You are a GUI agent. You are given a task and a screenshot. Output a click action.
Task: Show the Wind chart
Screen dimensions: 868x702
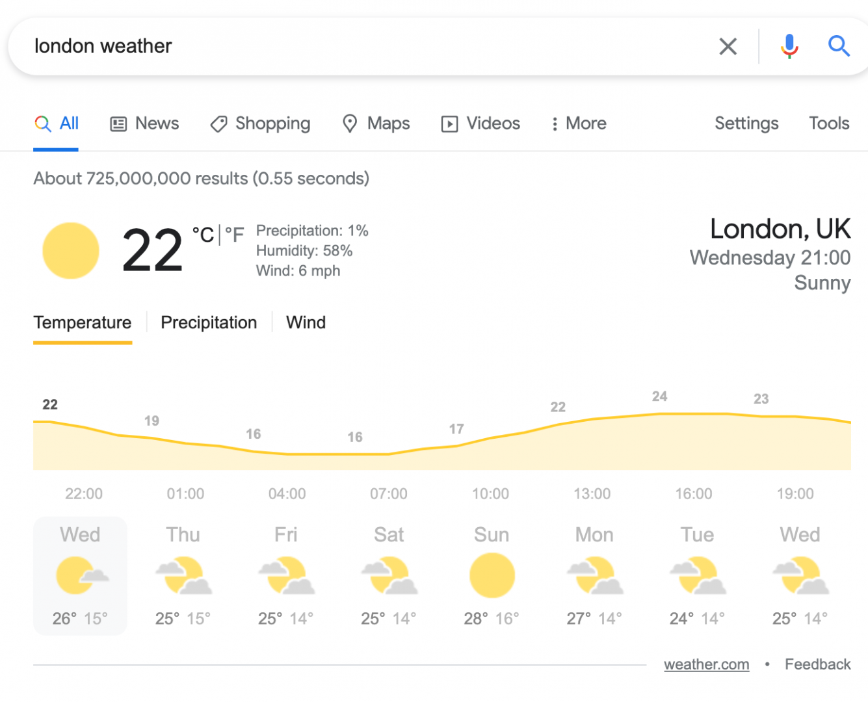306,322
